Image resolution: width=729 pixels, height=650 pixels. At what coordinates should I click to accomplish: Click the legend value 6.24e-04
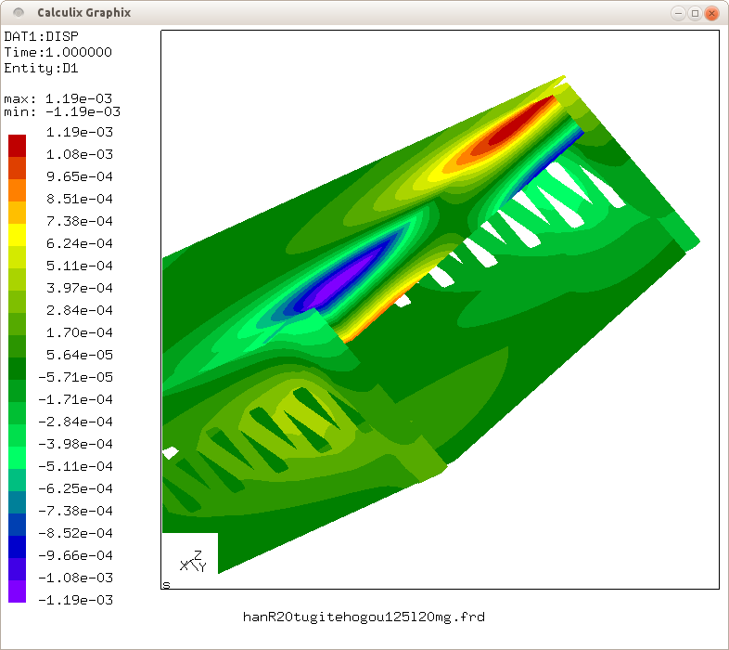click(80, 243)
